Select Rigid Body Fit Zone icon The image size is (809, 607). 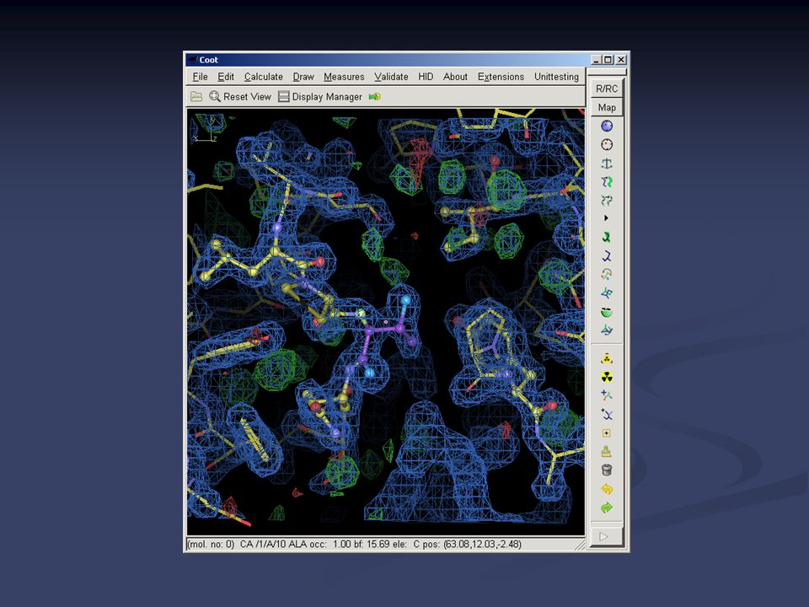click(607, 182)
